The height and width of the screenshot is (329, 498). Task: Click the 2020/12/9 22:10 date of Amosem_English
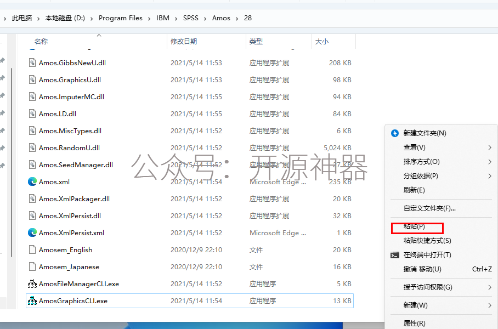pyautogui.click(x=196, y=250)
